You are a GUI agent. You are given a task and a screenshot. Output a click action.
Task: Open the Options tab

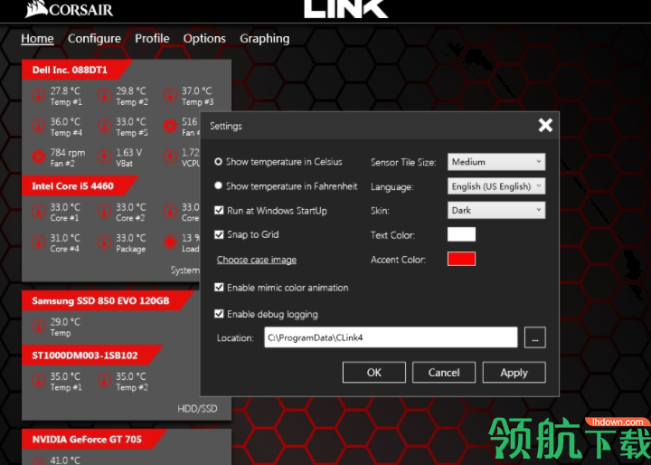coord(204,39)
